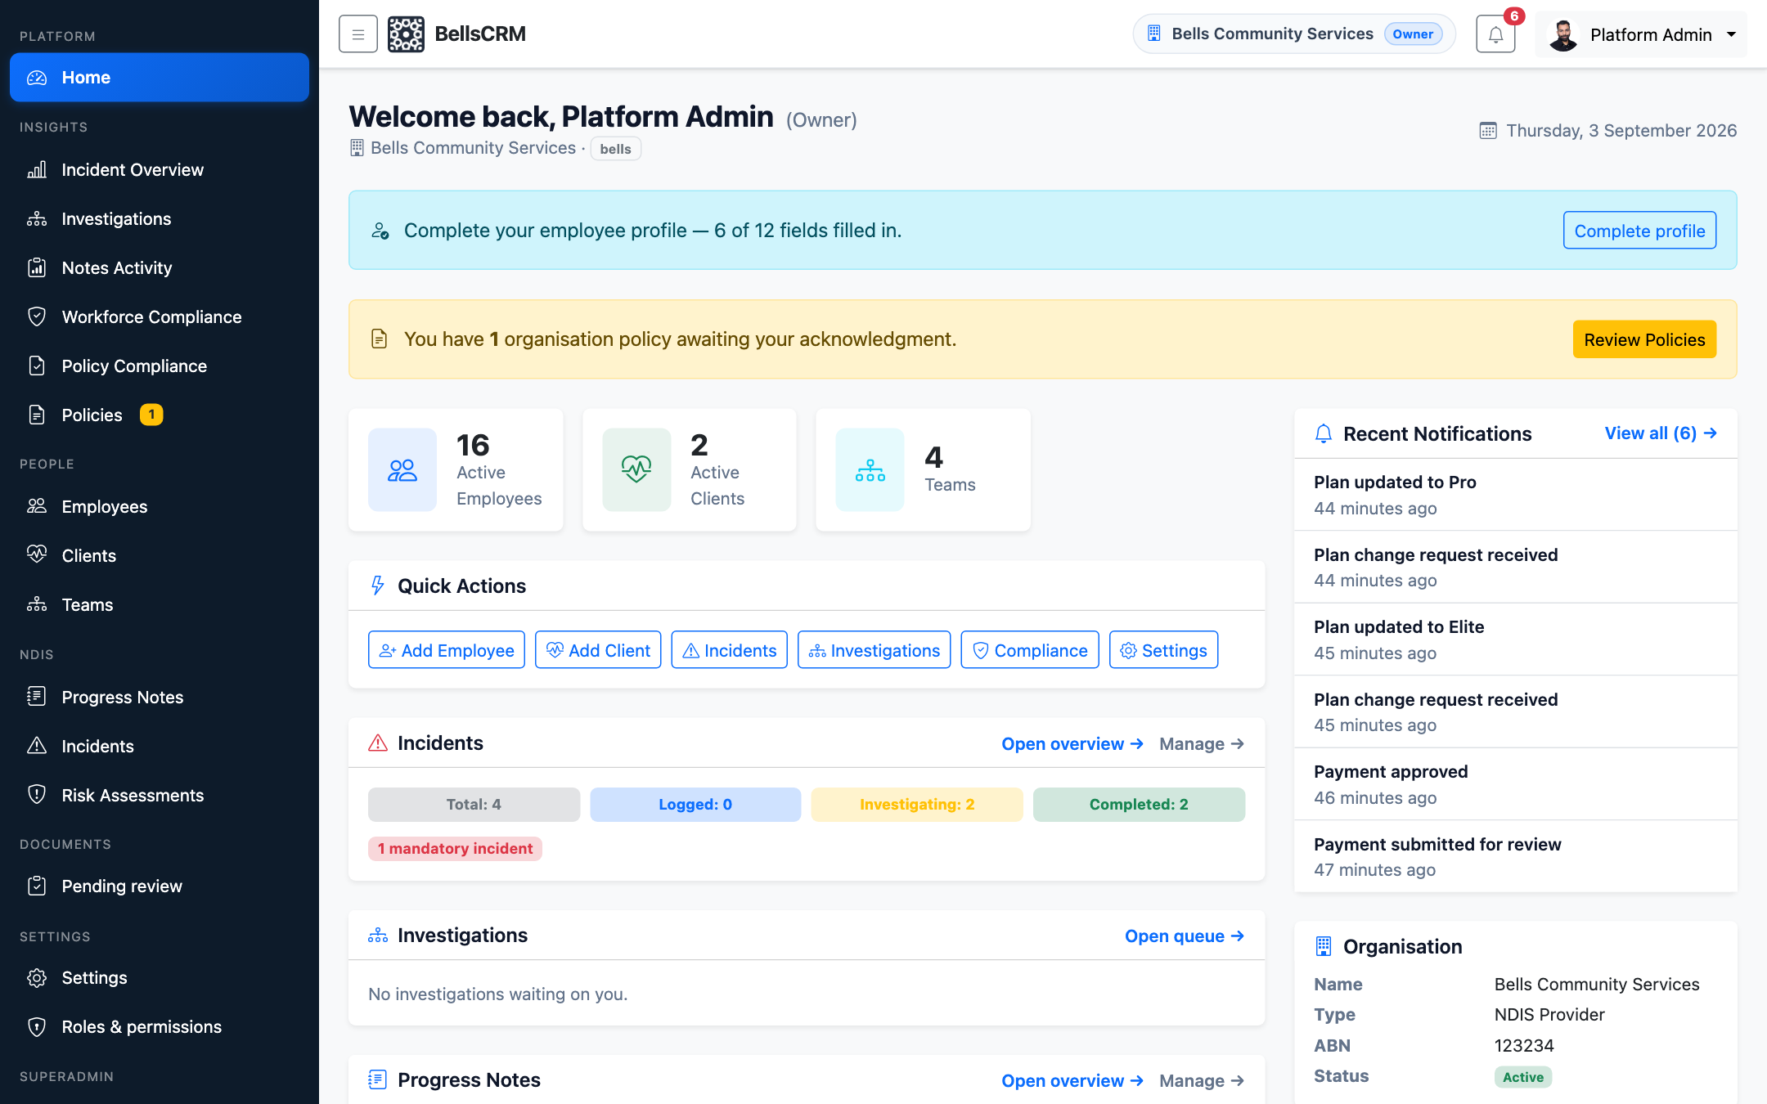Open Workforce Compliance in the sidebar
The image size is (1767, 1104).
click(160, 317)
